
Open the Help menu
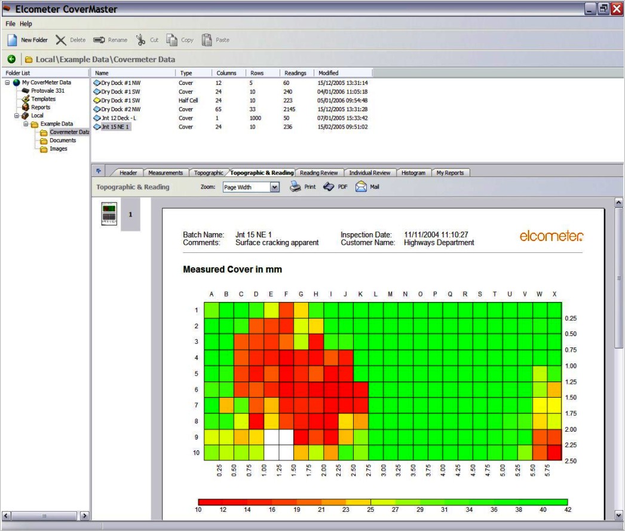click(x=26, y=23)
